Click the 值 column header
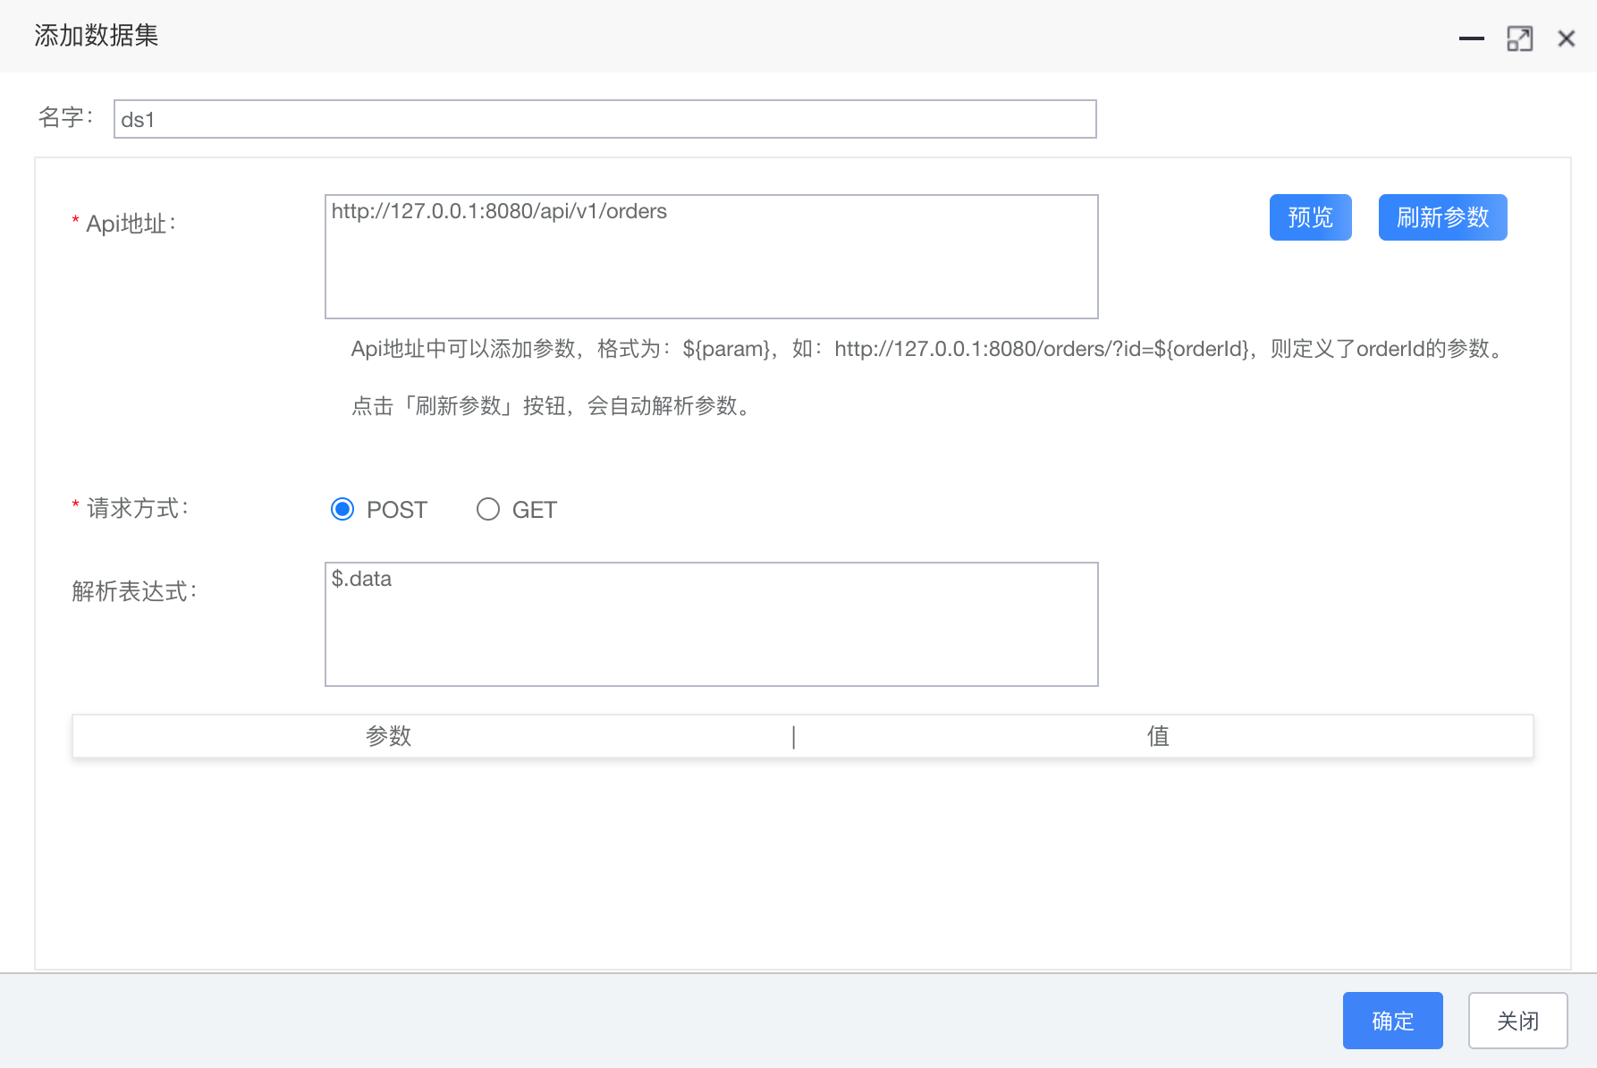This screenshot has width=1597, height=1068. point(1158,736)
